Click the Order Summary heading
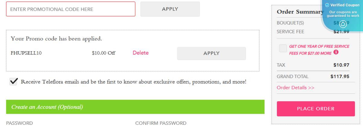This screenshot has width=363, height=128. click(300, 12)
